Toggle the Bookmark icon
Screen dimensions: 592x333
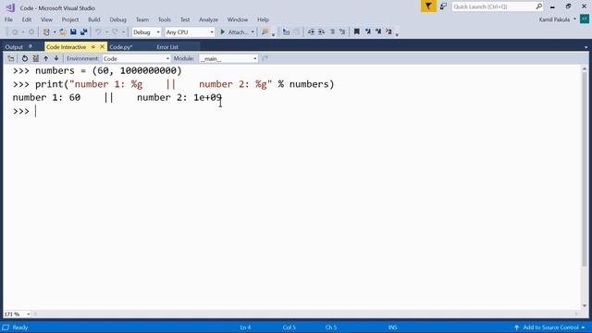[357, 32]
